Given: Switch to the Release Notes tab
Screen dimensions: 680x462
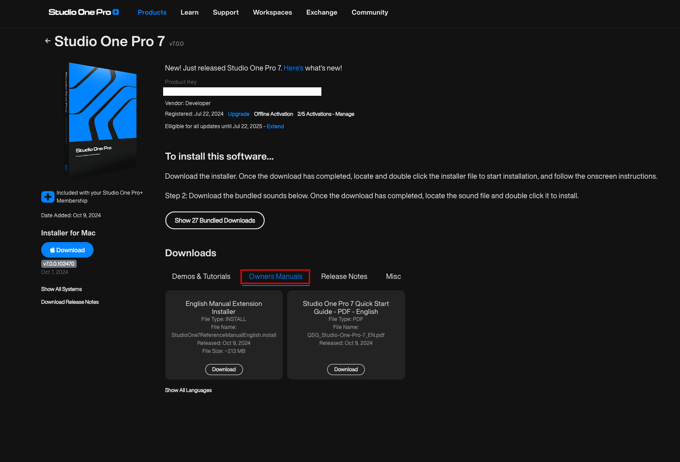Looking at the screenshot, I should point(344,276).
